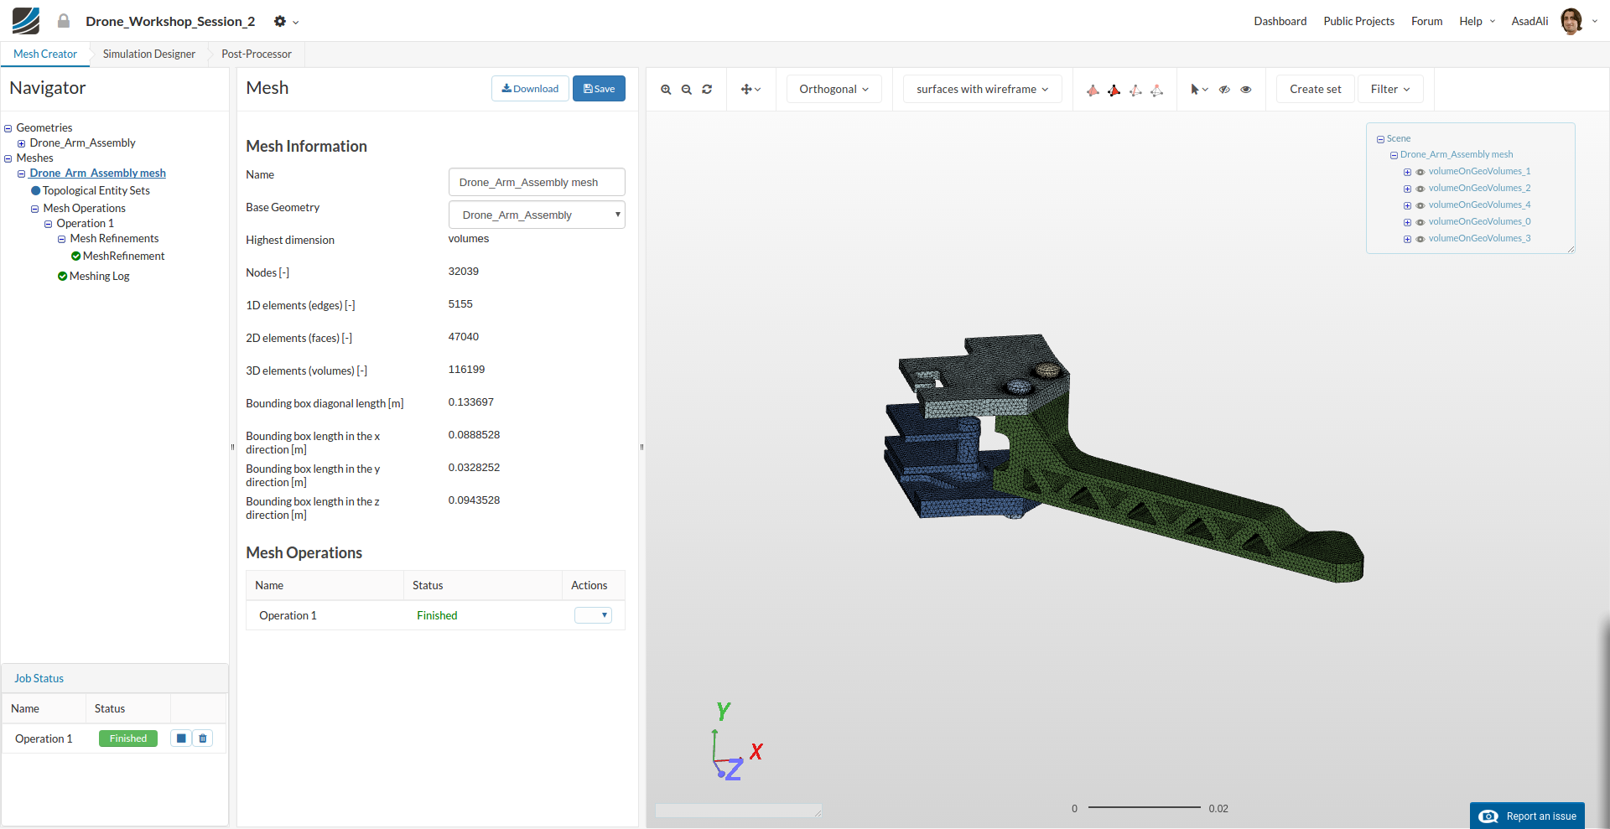Click the blue stop icon for Operation 1 job
This screenshot has width=1610, height=829.
click(181, 738)
